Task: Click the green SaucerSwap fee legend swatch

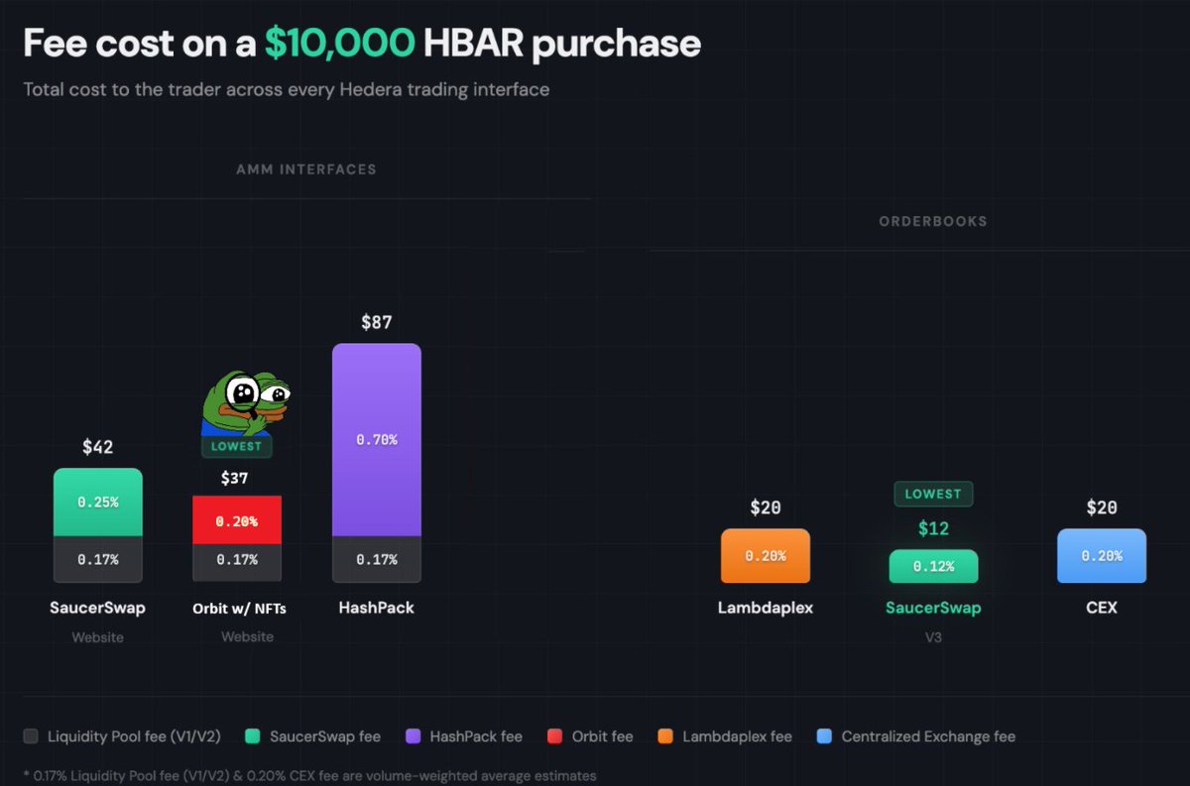Action: click(253, 736)
